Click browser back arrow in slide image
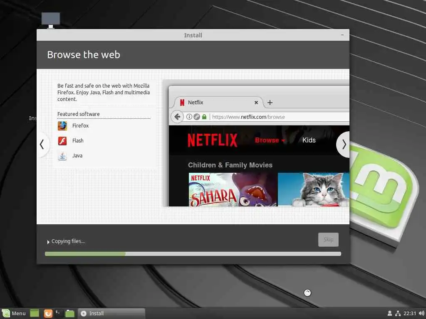Screen dimensions: 426x319 (x=177, y=117)
